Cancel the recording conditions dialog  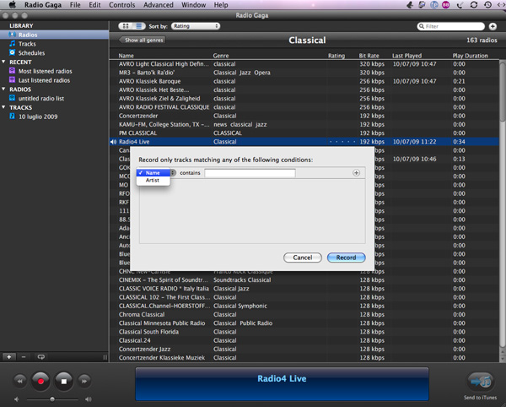[x=303, y=258]
